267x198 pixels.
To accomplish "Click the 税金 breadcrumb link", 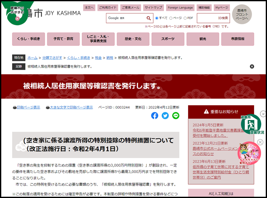I will click(98, 58).
